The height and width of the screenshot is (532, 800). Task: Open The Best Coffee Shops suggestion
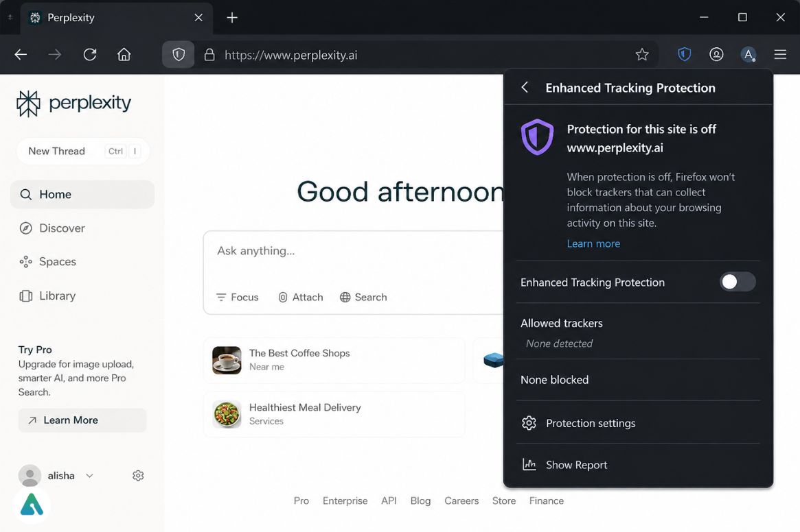tap(334, 361)
